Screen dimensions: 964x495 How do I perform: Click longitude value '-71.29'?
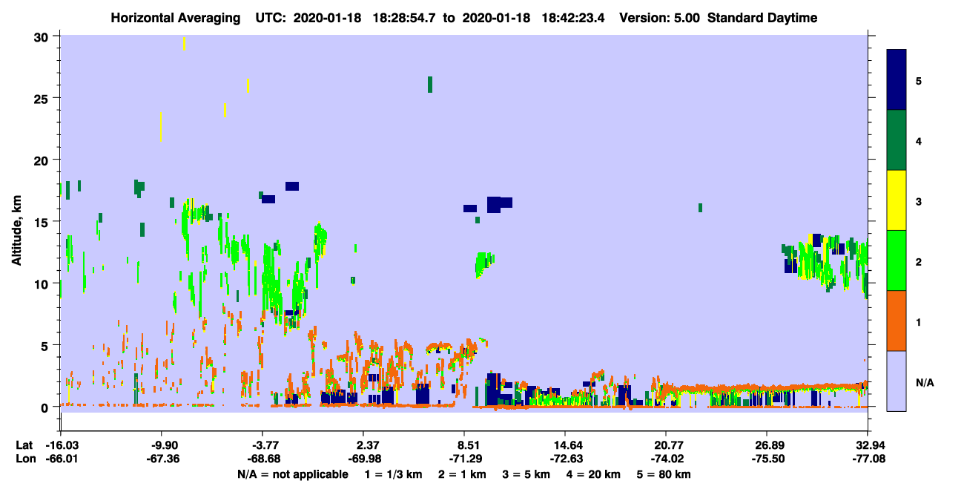[x=464, y=459]
